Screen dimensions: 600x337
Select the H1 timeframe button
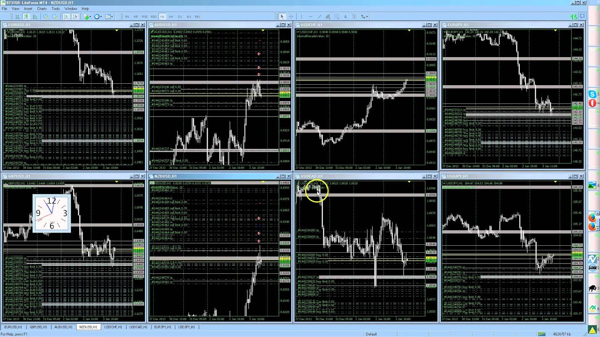click(x=162, y=16)
